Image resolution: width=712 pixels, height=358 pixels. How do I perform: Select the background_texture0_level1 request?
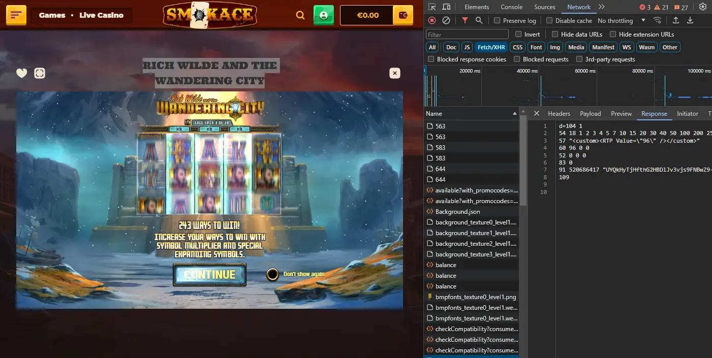(x=472, y=222)
